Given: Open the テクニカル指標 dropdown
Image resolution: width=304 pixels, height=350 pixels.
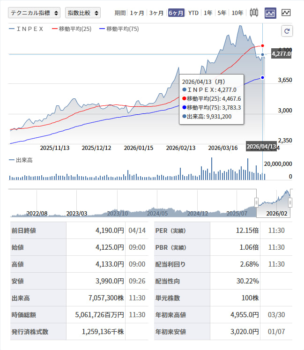Looking at the screenshot, I should 34,13.
